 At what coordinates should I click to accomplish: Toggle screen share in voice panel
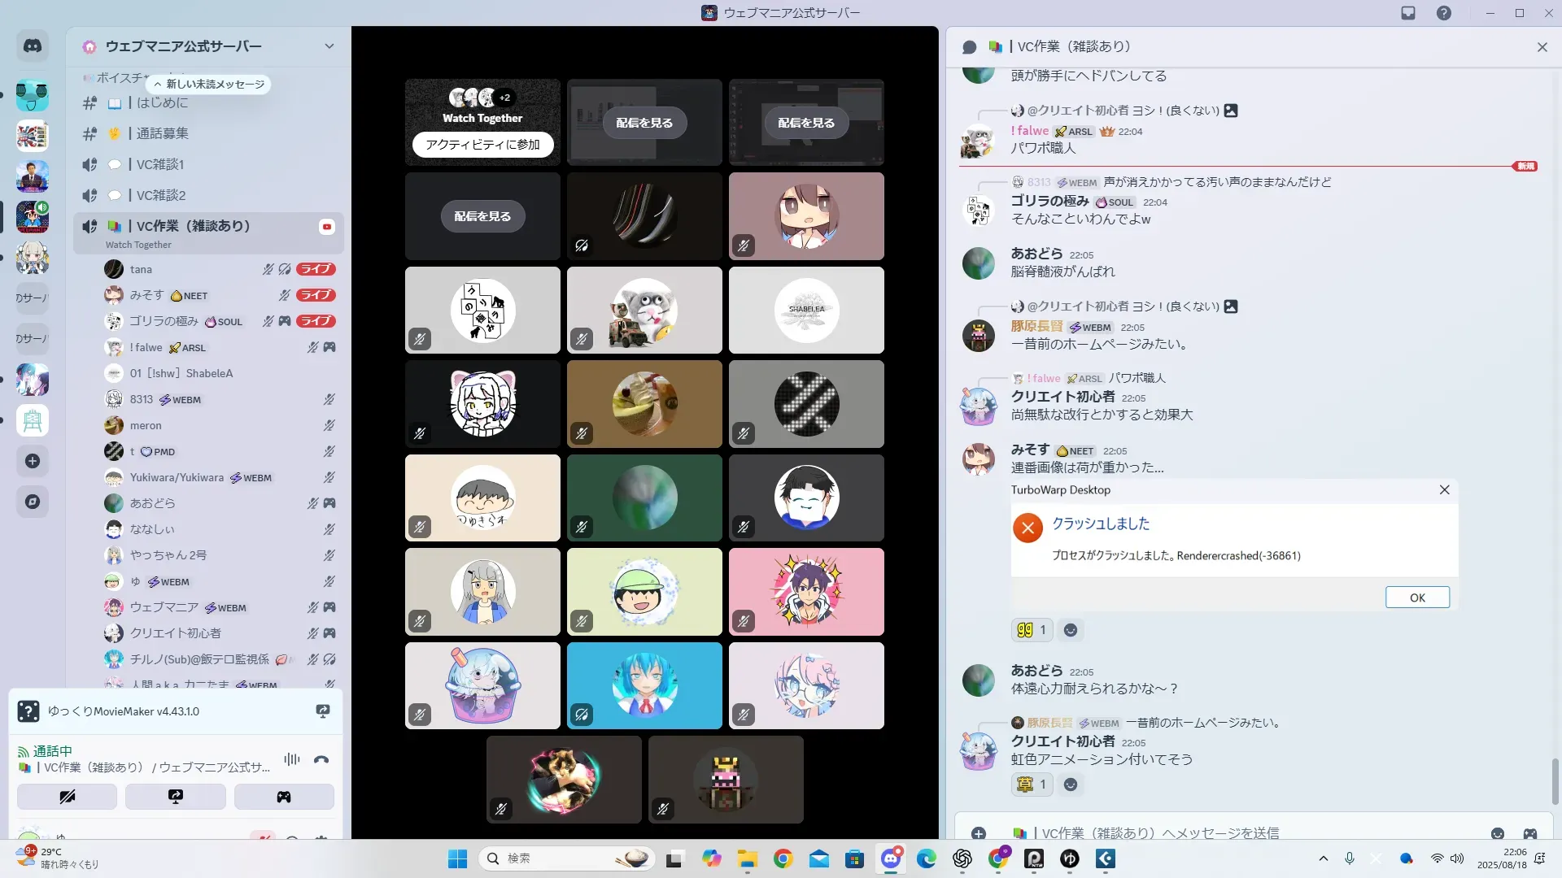(x=176, y=797)
